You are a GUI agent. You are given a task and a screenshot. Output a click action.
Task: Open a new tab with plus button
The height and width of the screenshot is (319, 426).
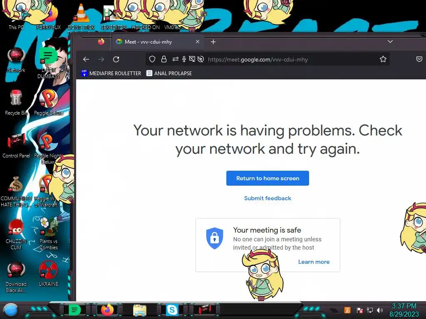[x=213, y=42]
